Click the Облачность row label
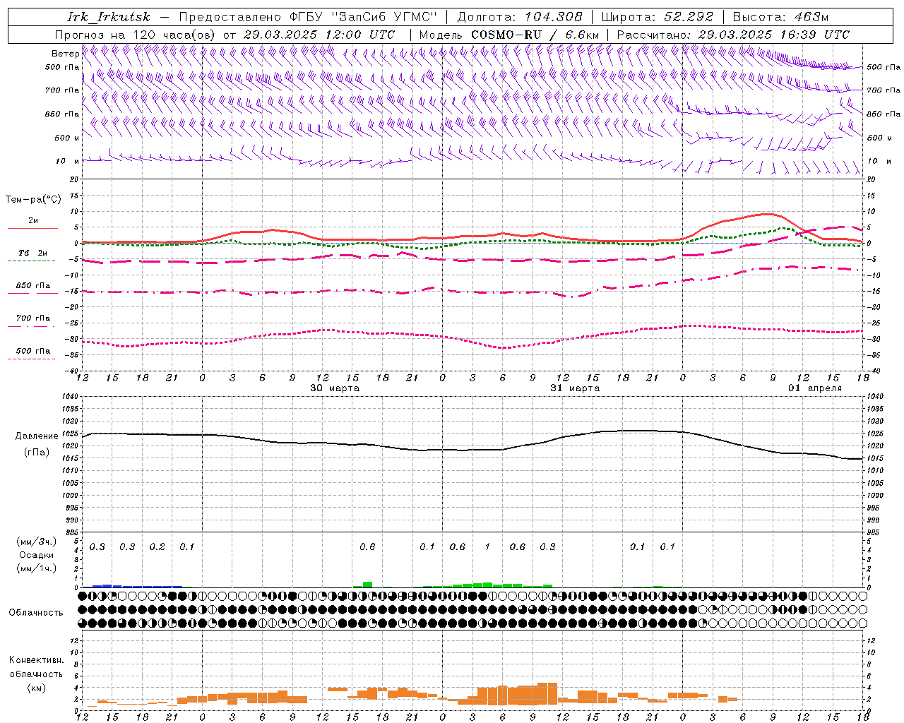 tap(36, 613)
